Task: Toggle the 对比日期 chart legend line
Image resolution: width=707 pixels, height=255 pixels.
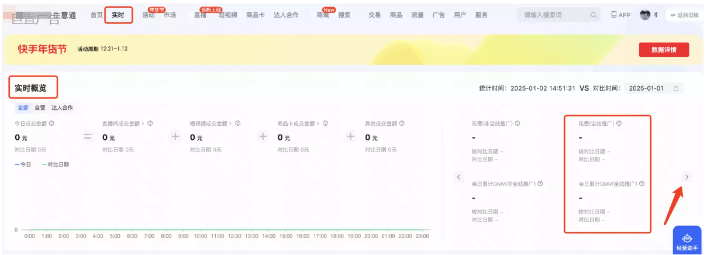Action: tap(56, 164)
